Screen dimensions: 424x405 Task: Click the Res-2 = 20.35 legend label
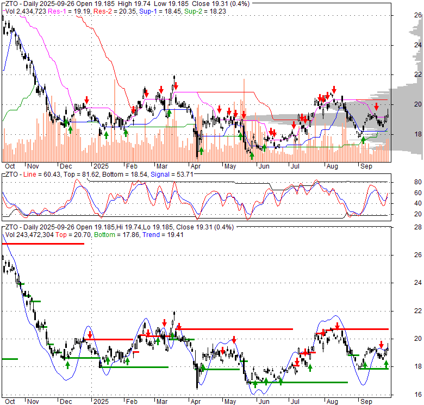coord(115,11)
